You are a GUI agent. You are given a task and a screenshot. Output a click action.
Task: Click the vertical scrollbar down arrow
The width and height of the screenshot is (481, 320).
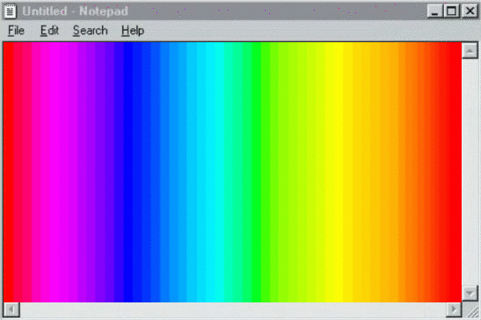(x=470, y=294)
